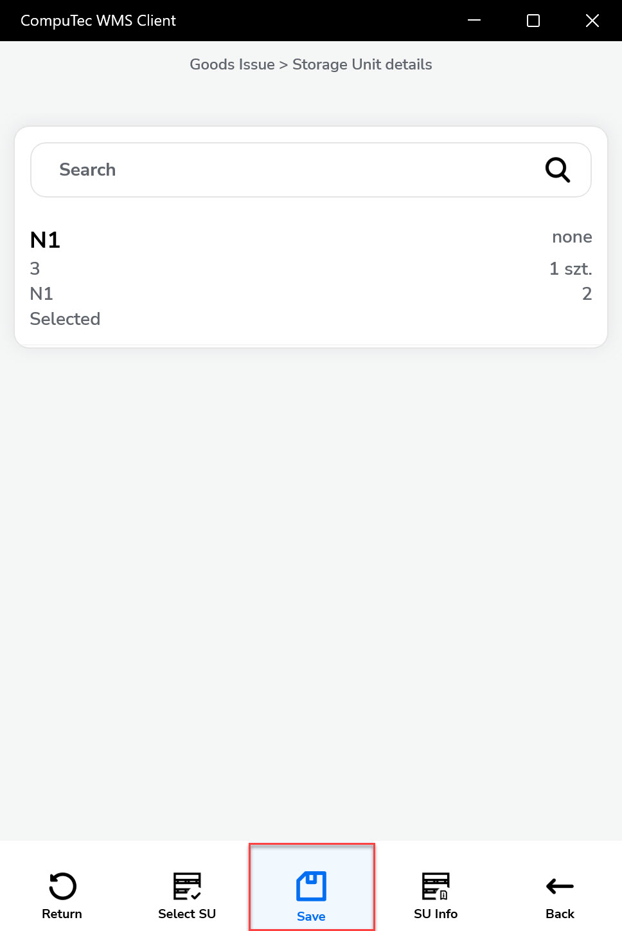This screenshot has width=622, height=931.
Task: Click the Return circular arrow icon
Action: (62, 885)
